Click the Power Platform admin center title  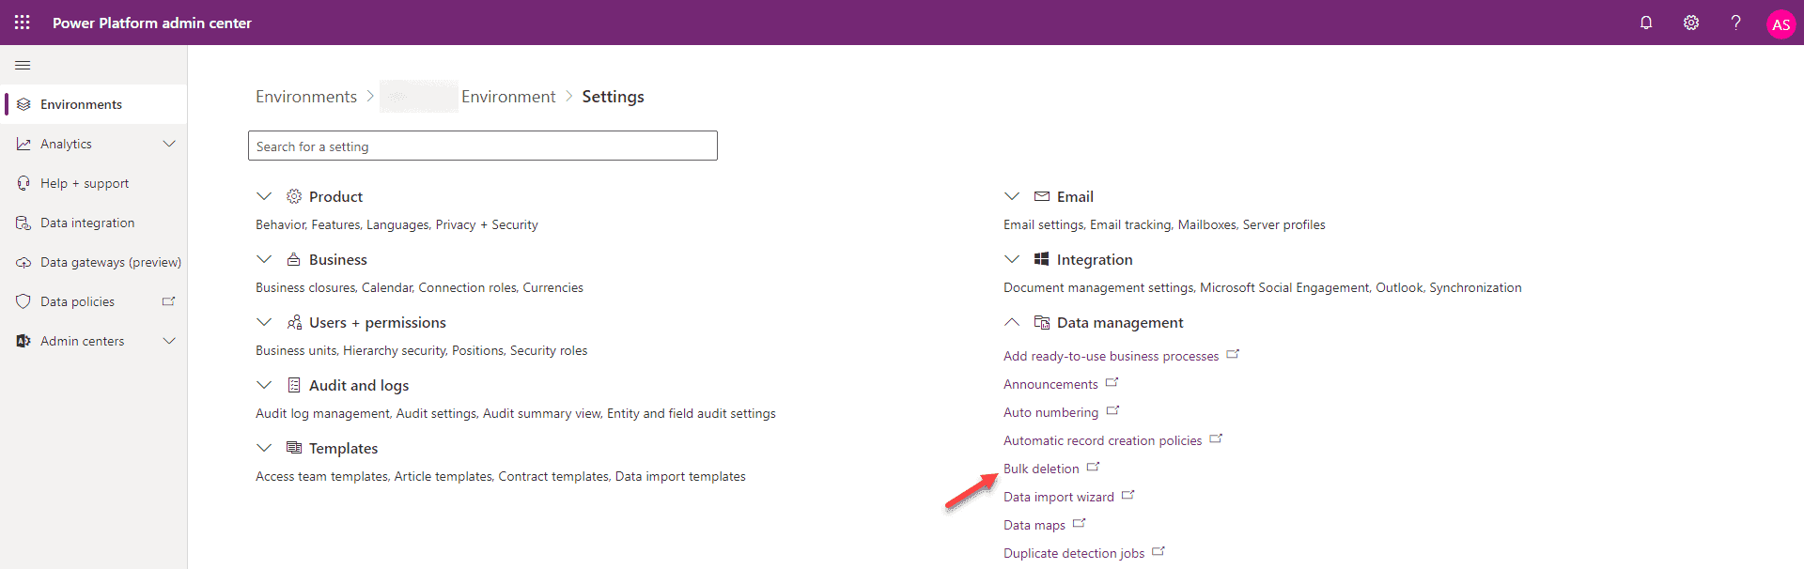(152, 23)
